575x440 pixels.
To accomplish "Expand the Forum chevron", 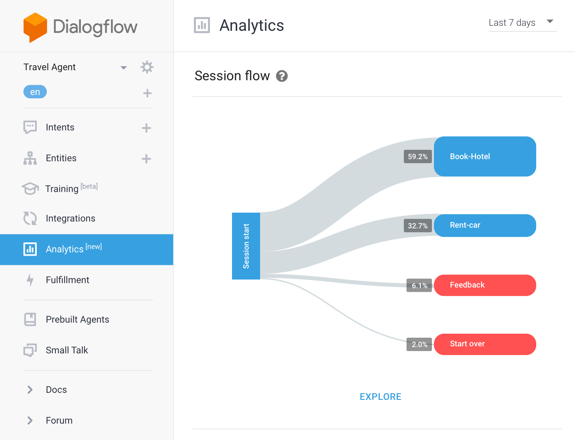I will (x=30, y=420).
